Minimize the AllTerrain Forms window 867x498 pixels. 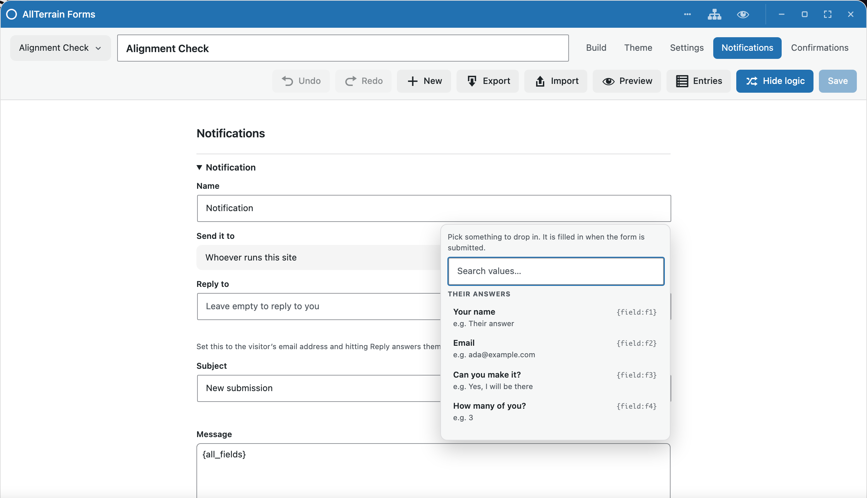click(x=781, y=14)
